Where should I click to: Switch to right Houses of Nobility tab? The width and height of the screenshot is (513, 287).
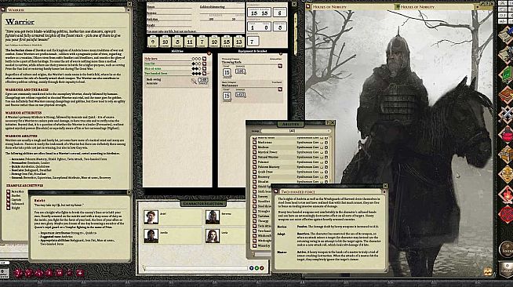click(417, 6)
